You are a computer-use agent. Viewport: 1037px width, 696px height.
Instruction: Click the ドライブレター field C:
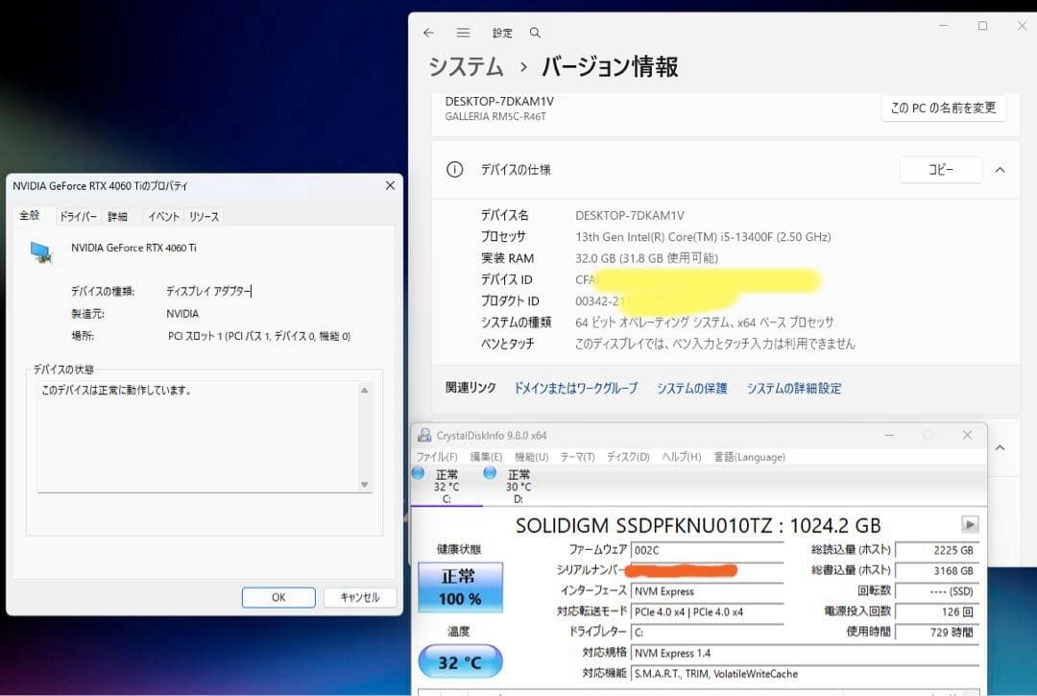click(707, 632)
